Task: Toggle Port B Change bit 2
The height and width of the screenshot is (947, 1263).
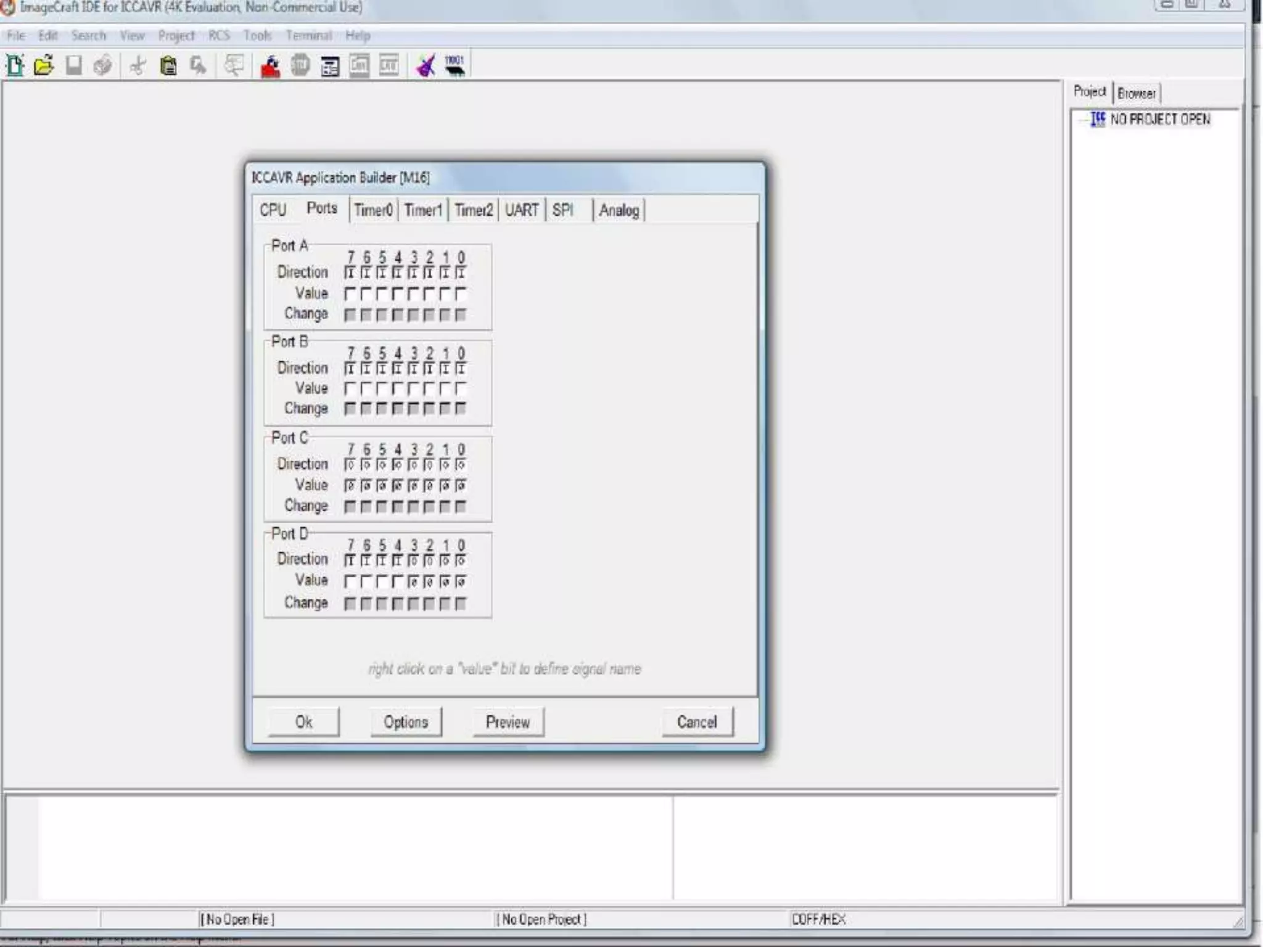Action: click(429, 409)
